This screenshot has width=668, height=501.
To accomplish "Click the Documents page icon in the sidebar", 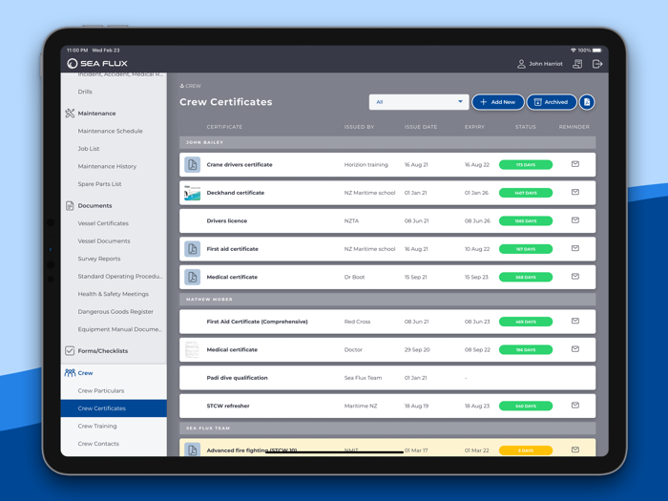I will coord(70,206).
